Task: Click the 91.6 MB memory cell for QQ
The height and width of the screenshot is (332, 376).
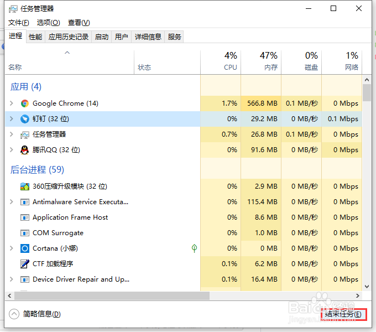Action: (x=261, y=150)
